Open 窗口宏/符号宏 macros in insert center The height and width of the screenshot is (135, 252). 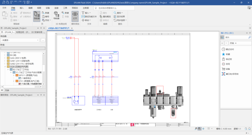pos(230,74)
